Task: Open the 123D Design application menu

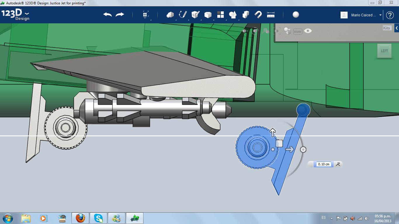Action: tap(15, 15)
